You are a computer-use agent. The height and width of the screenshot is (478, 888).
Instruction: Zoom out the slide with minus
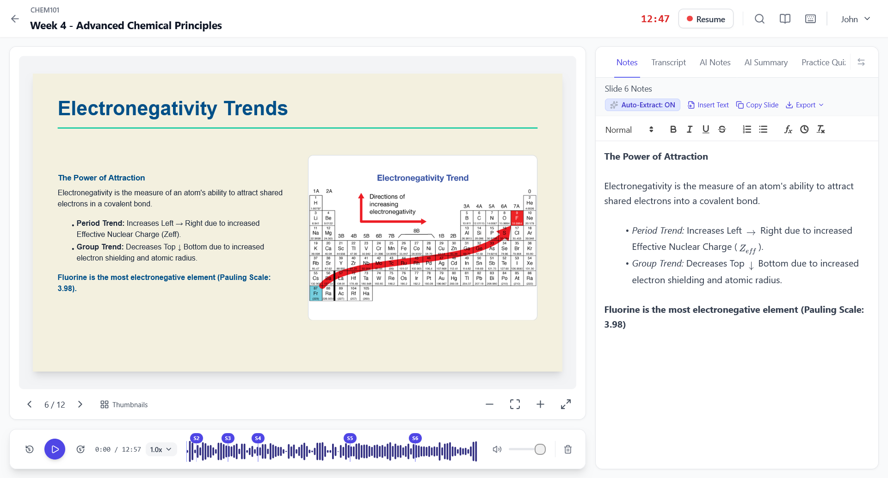(x=489, y=404)
